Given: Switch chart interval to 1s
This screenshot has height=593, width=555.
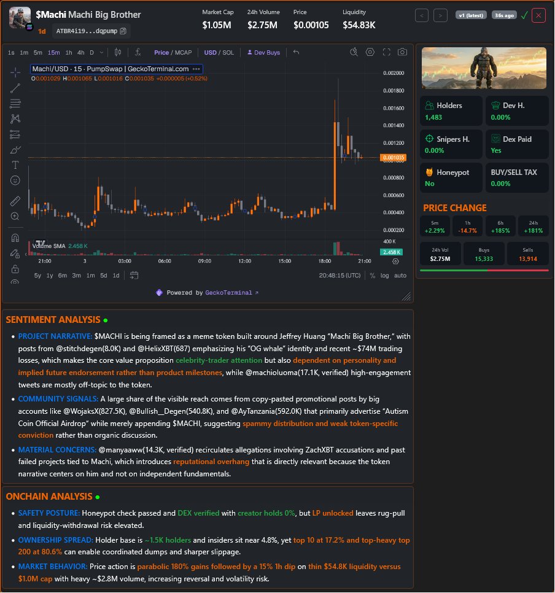Looking at the screenshot, I should coord(11,53).
